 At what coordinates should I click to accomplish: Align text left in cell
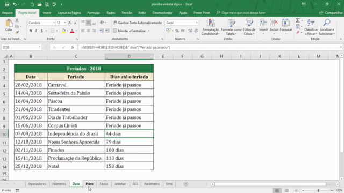point(83,31)
